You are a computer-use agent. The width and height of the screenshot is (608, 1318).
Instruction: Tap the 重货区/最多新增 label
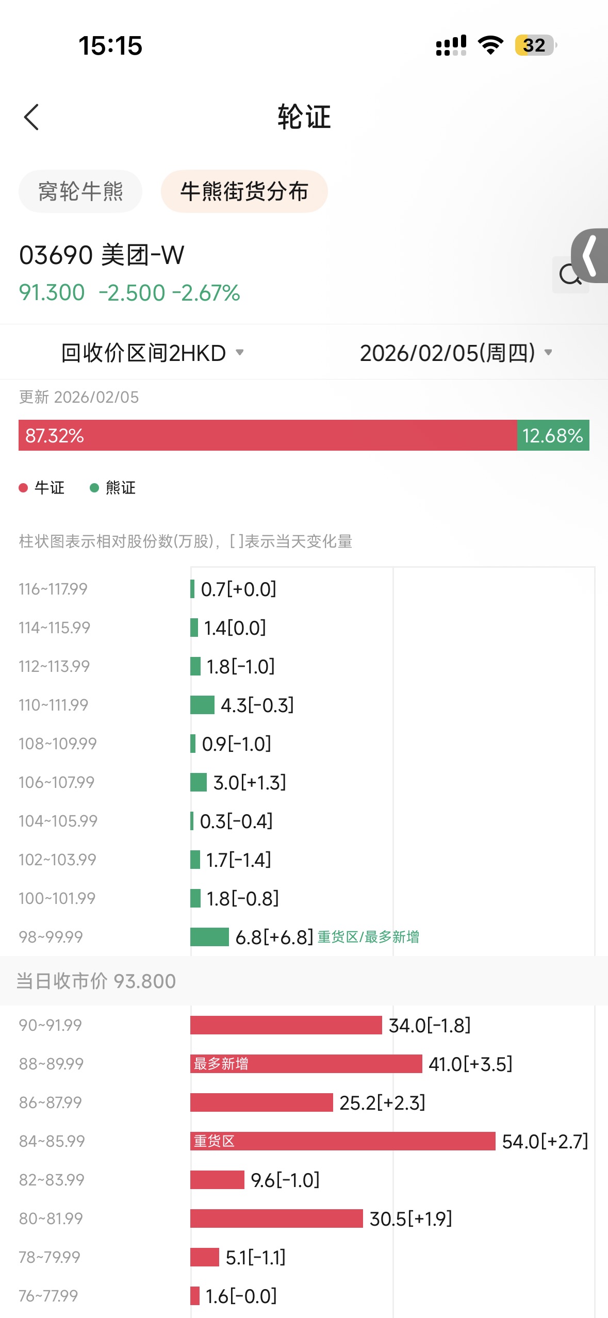click(x=368, y=937)
